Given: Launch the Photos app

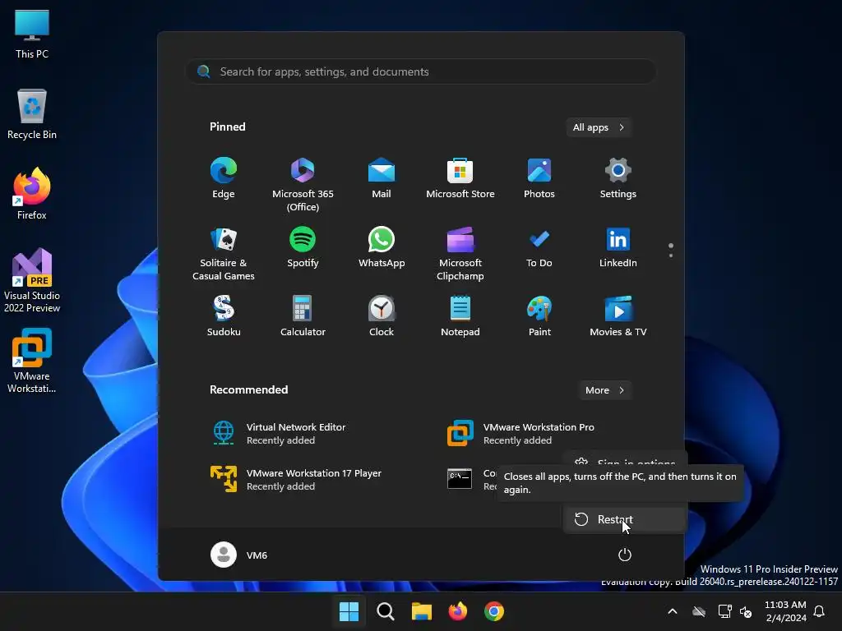Looking at the screenshot, I should pos(539,178).
